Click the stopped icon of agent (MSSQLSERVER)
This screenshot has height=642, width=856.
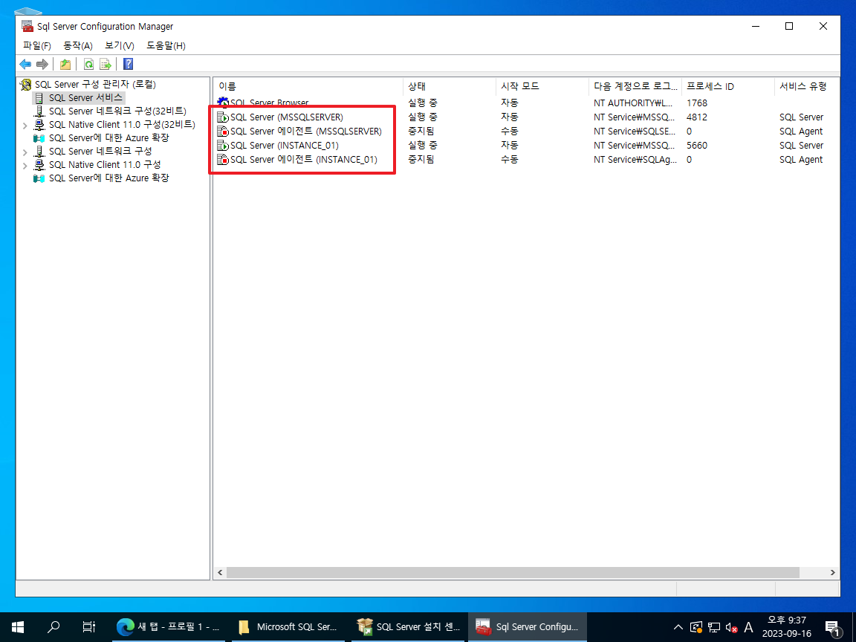tap(223, 131)
